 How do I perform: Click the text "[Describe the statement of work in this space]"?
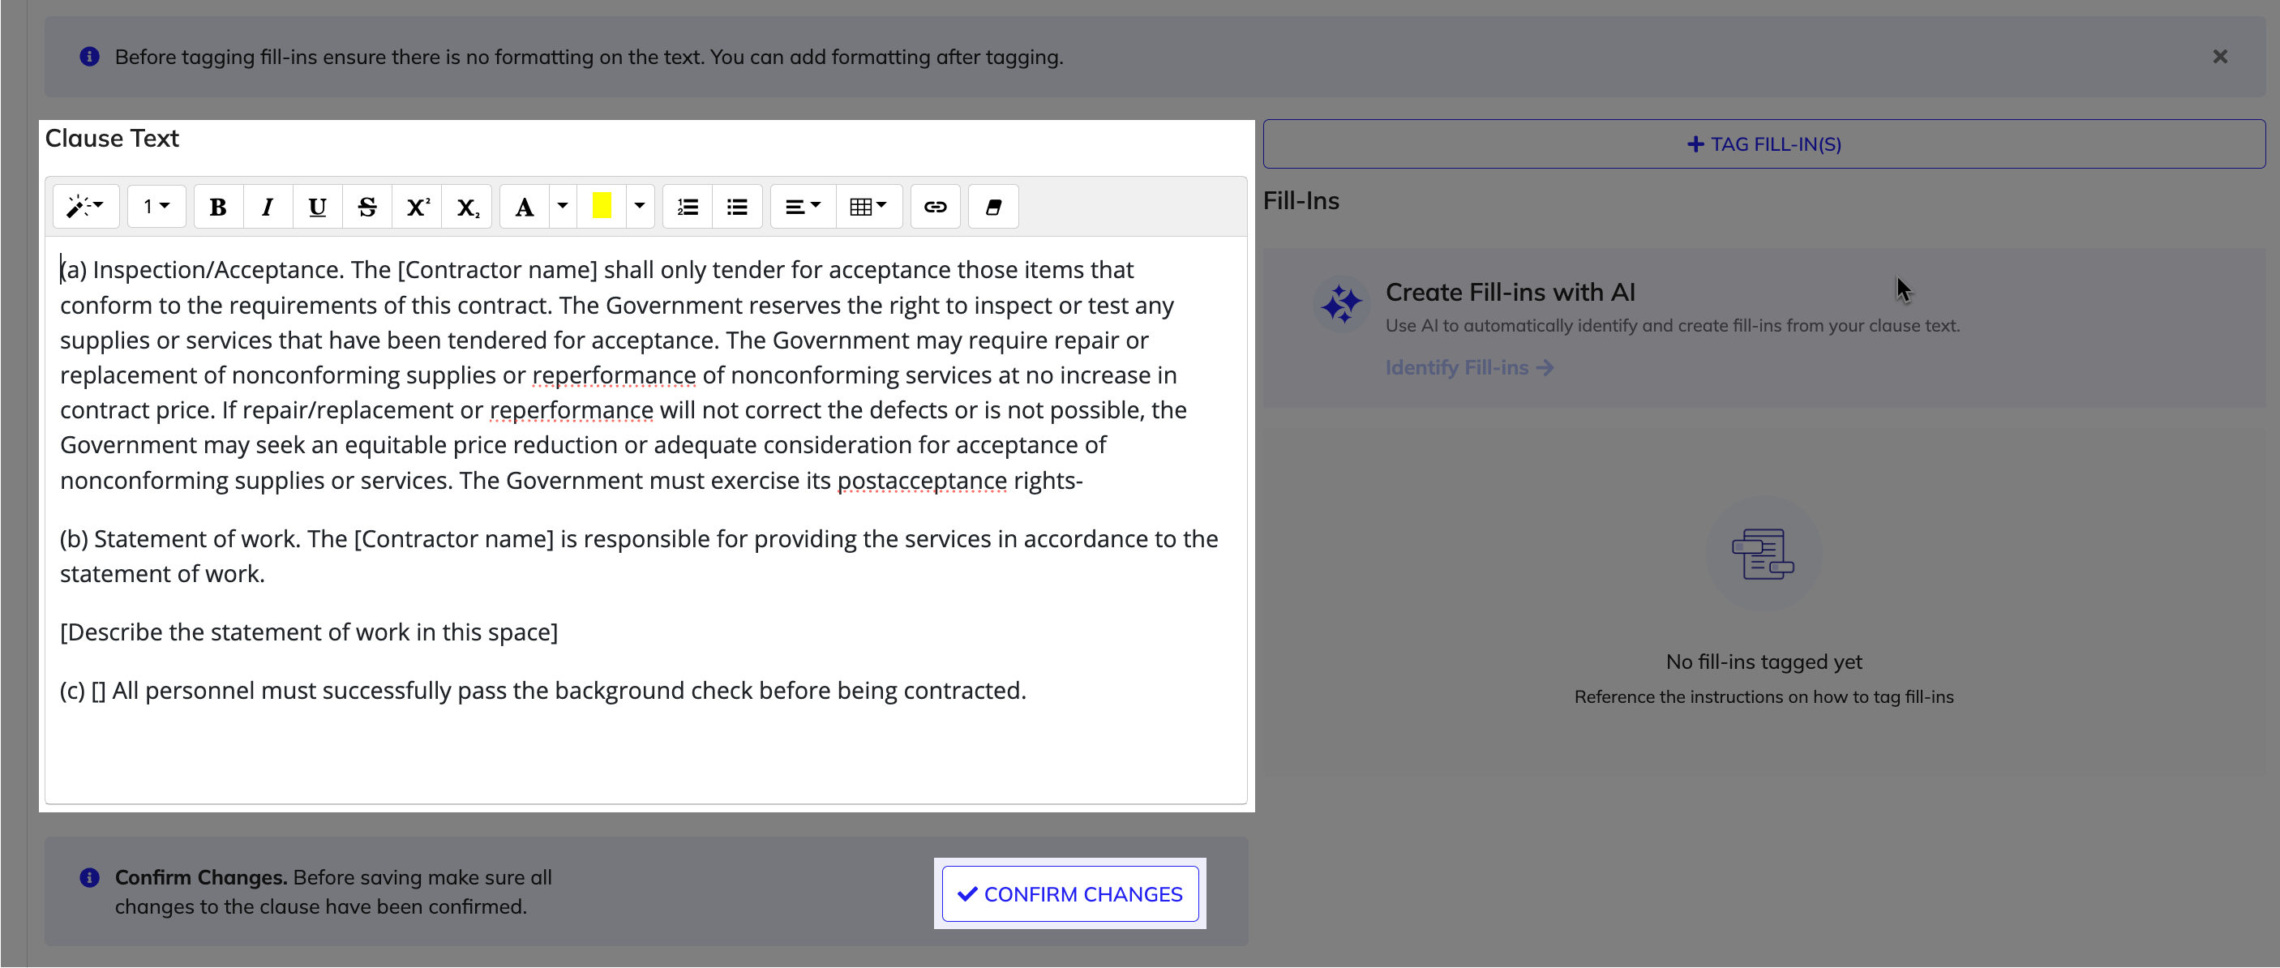click(309, 632)
